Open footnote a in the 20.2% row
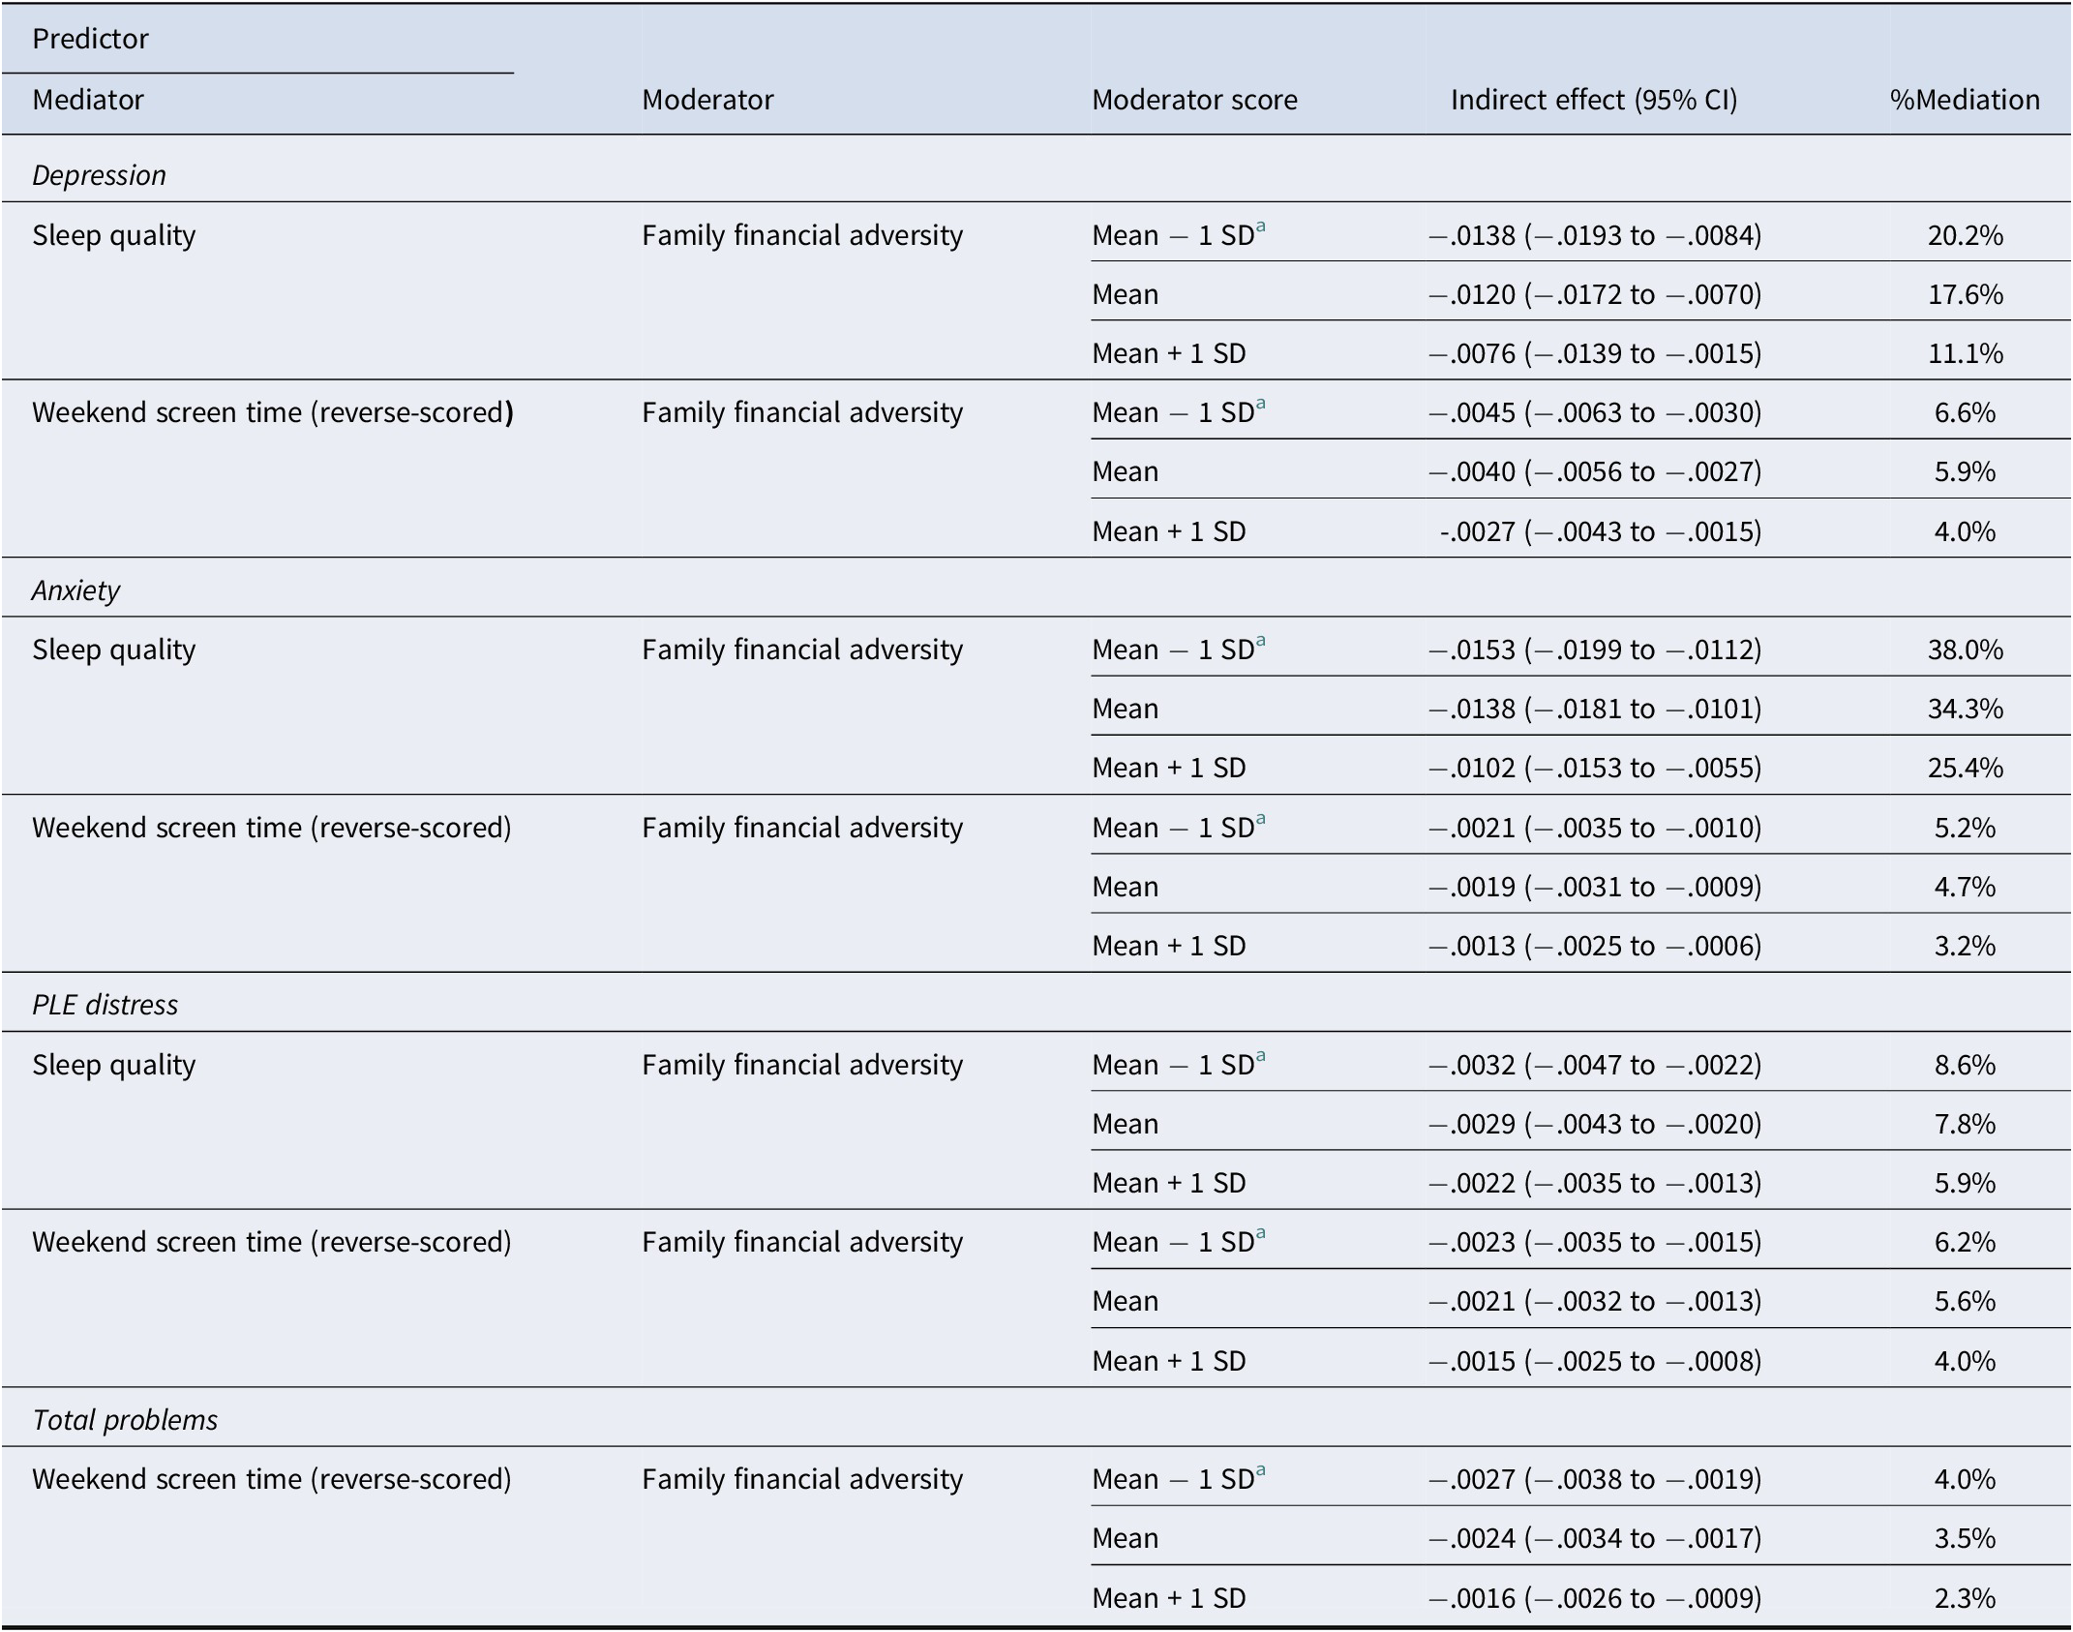 pyautogui.click(x=1260, y=227)
